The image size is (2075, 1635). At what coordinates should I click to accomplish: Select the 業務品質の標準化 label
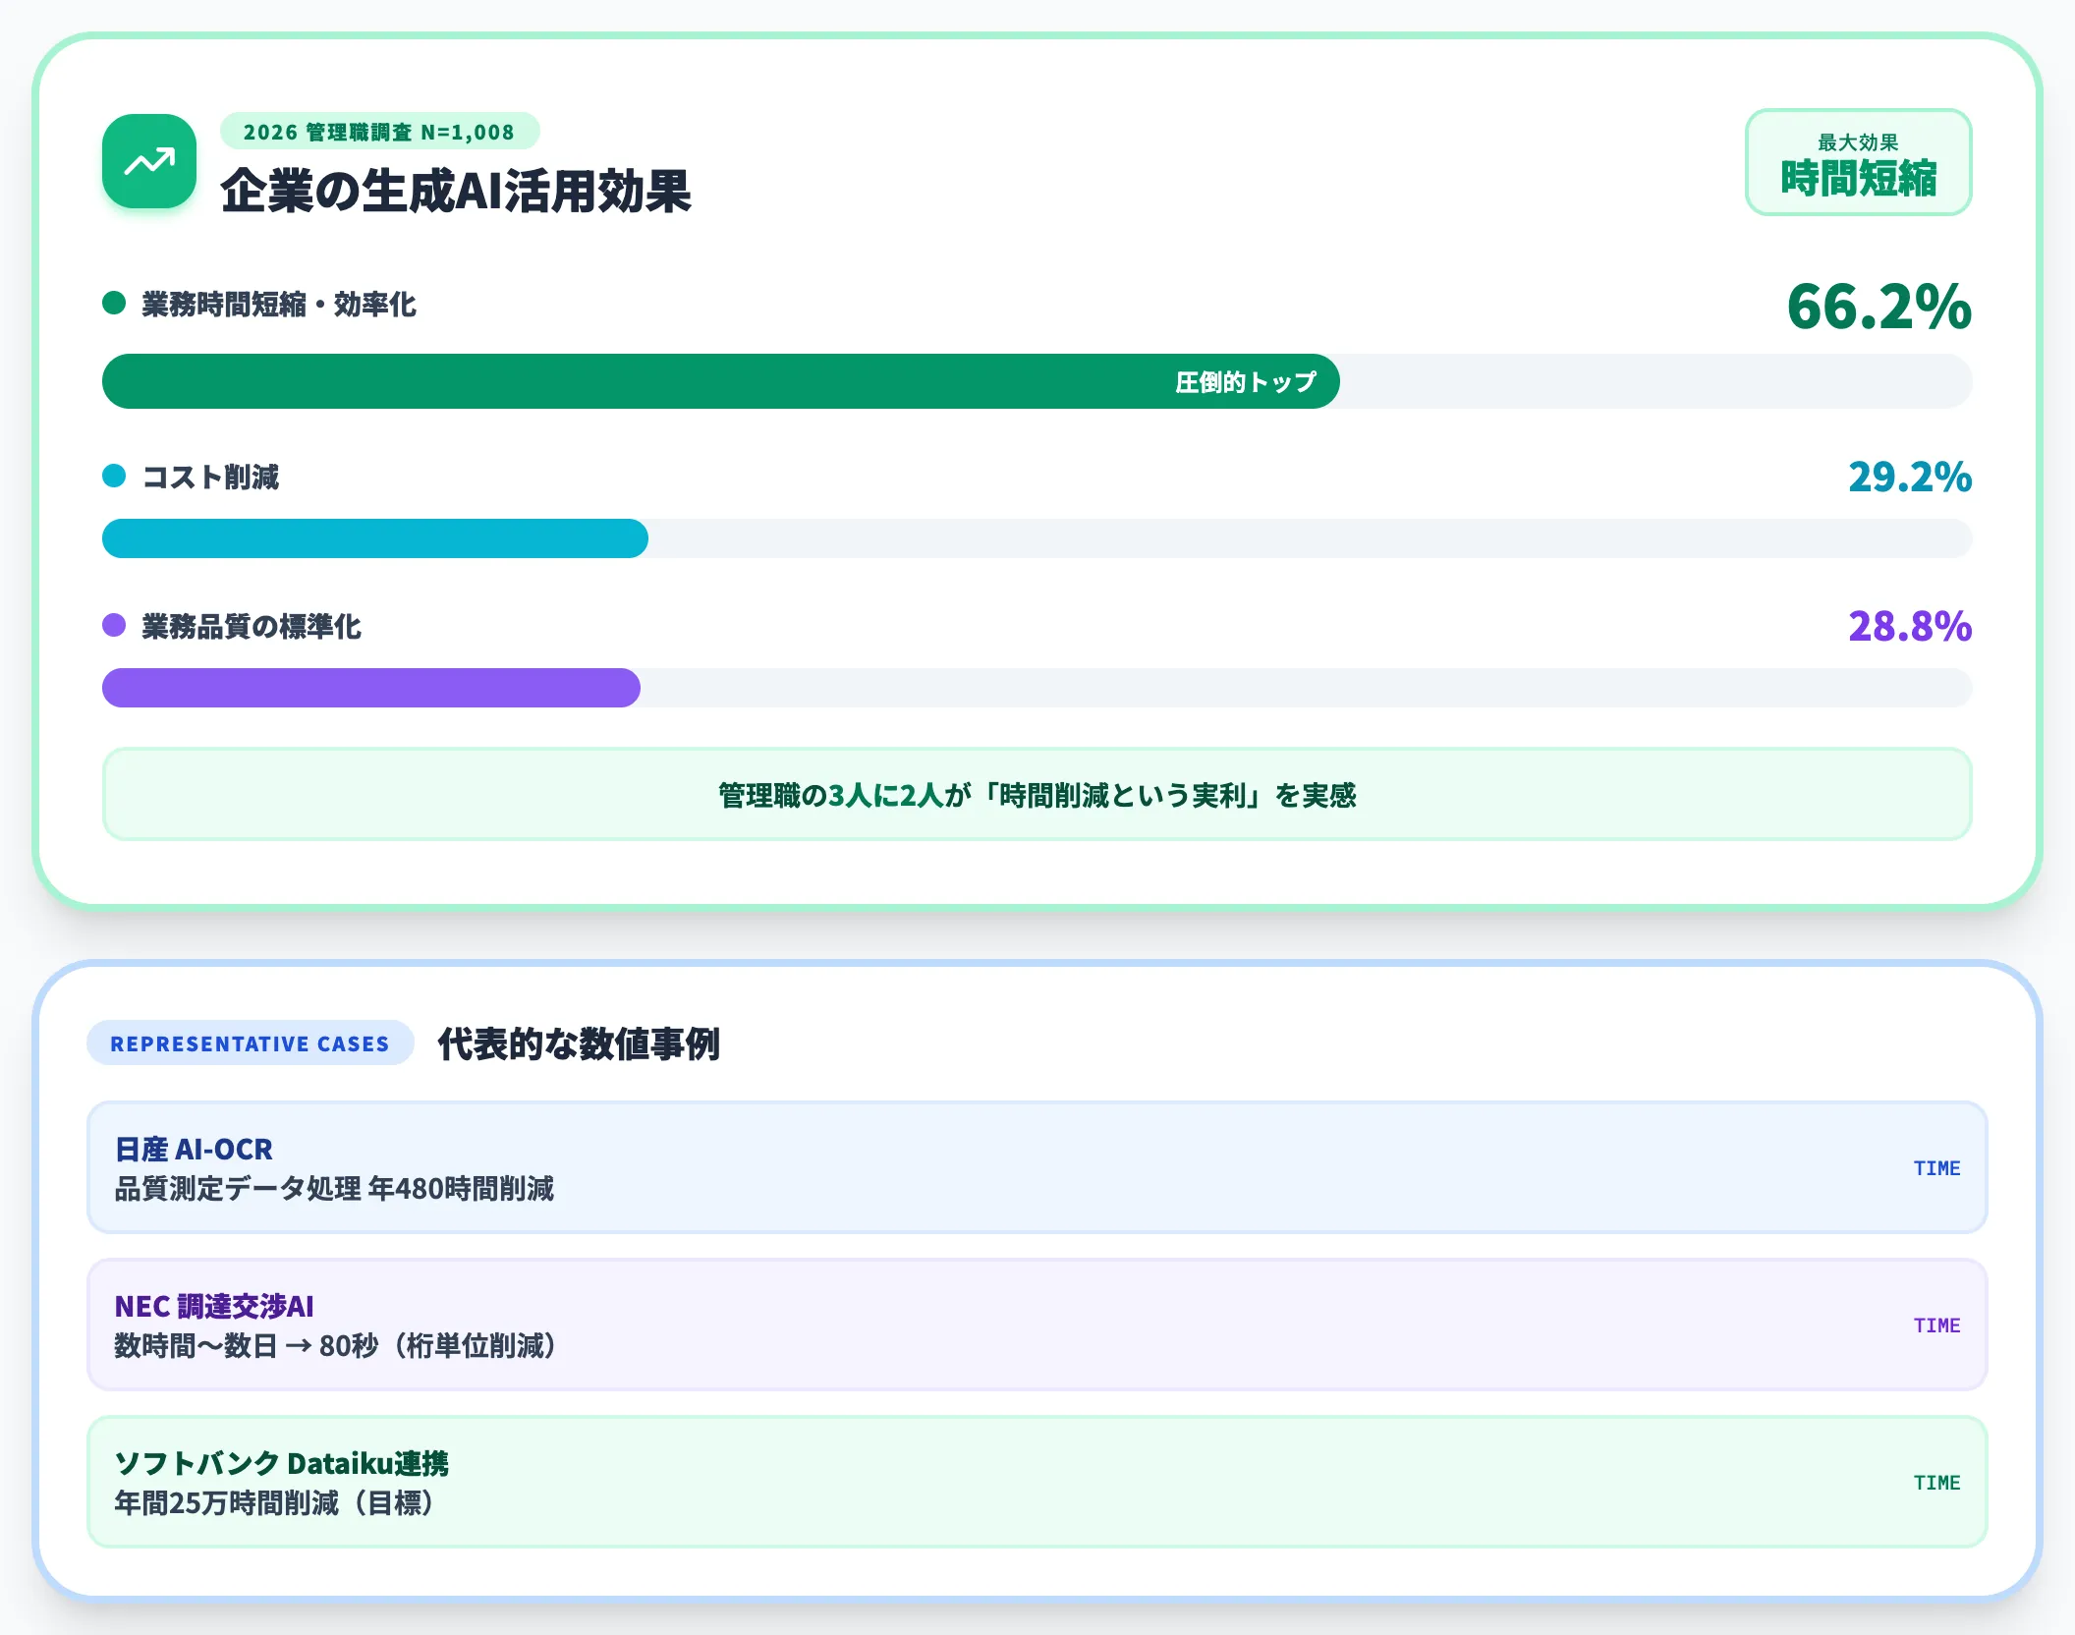[252, 627]
